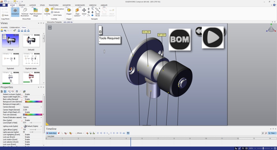Pick the Background color gradient swatch
Screen dimensions: 277x150
[x=34, y=102]
